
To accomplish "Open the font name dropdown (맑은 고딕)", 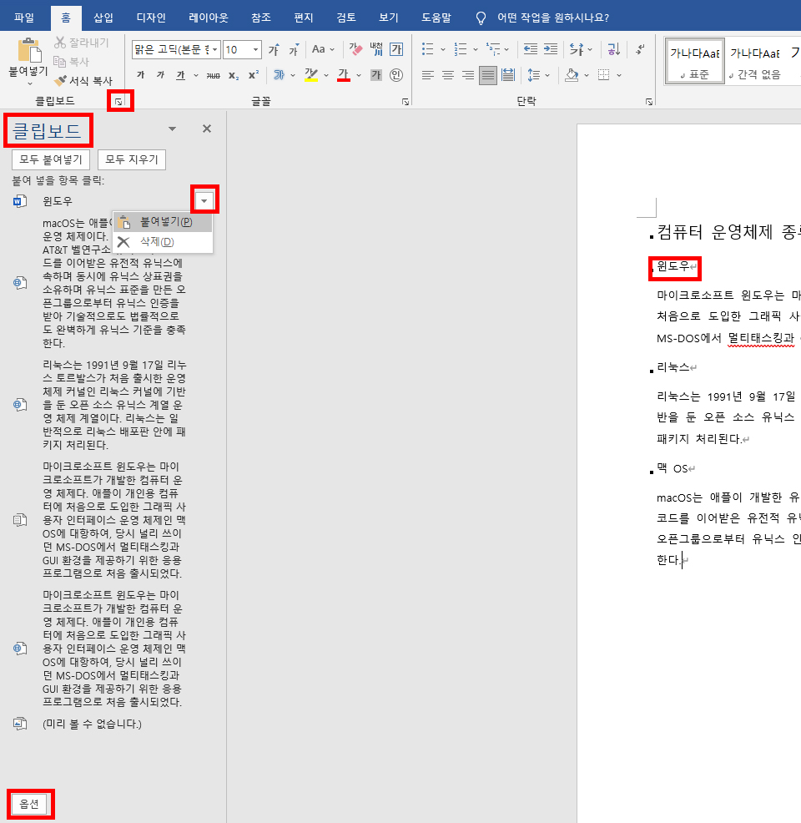I will coord(214,50).
